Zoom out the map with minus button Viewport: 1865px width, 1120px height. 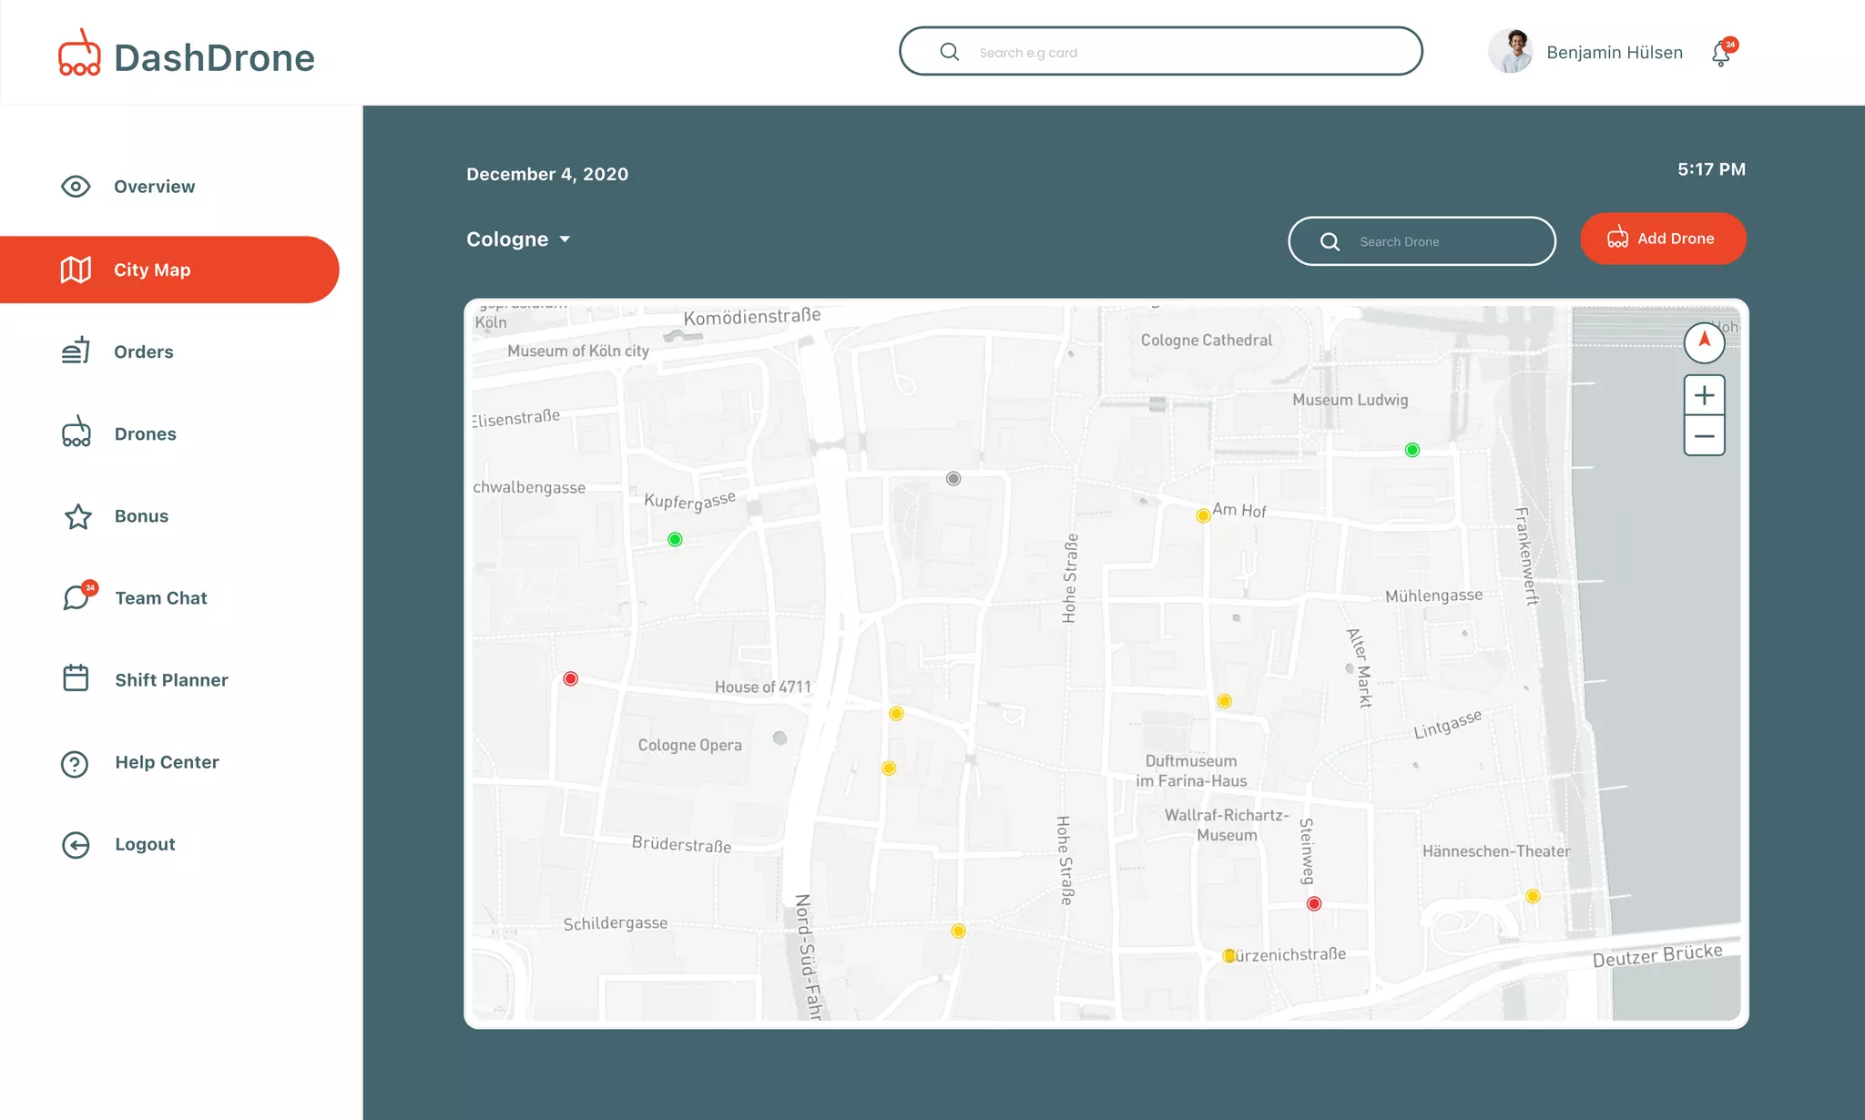click(1705, 436)
